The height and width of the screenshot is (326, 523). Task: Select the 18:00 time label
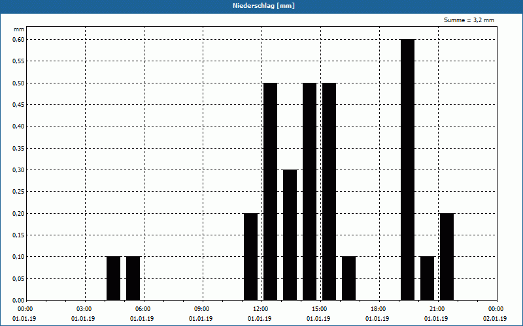[x=379, y=309]
